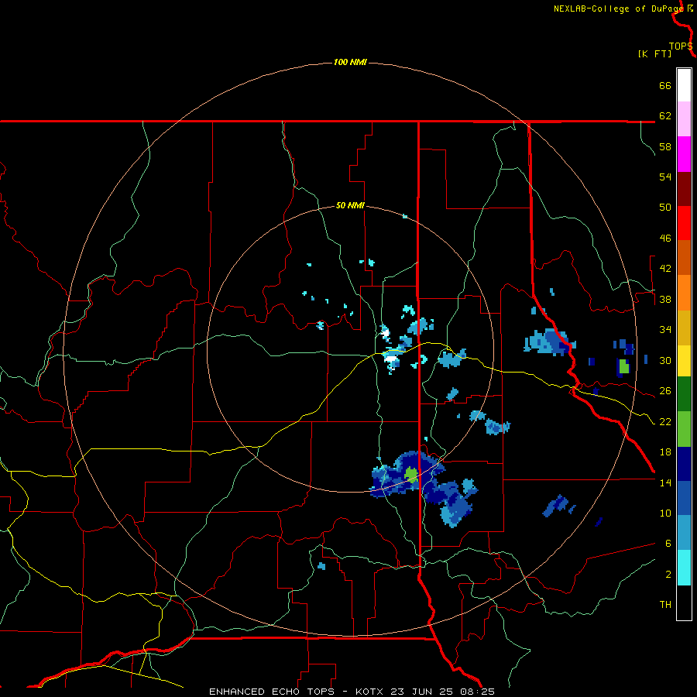Click the '08:25' timestamp text

coord(477,692)
